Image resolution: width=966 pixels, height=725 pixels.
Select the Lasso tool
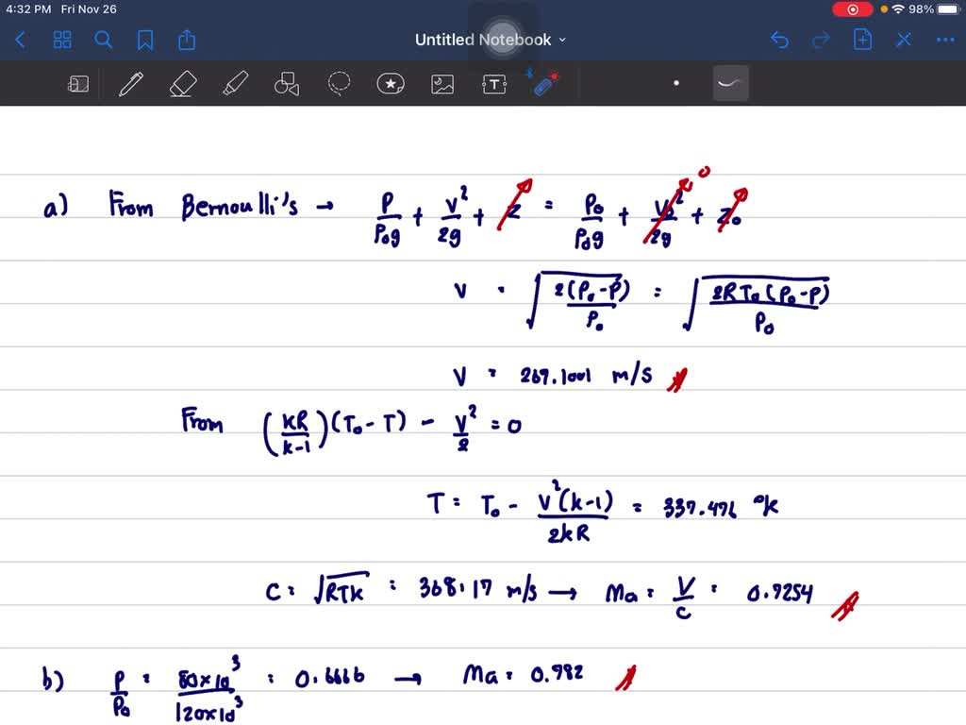(339, 84)
